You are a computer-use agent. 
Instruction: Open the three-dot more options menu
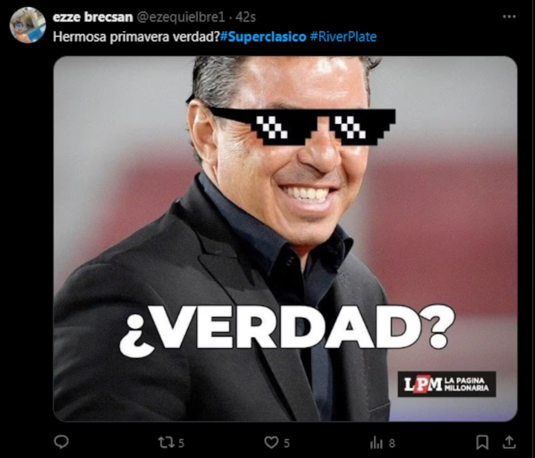(509, 17)
